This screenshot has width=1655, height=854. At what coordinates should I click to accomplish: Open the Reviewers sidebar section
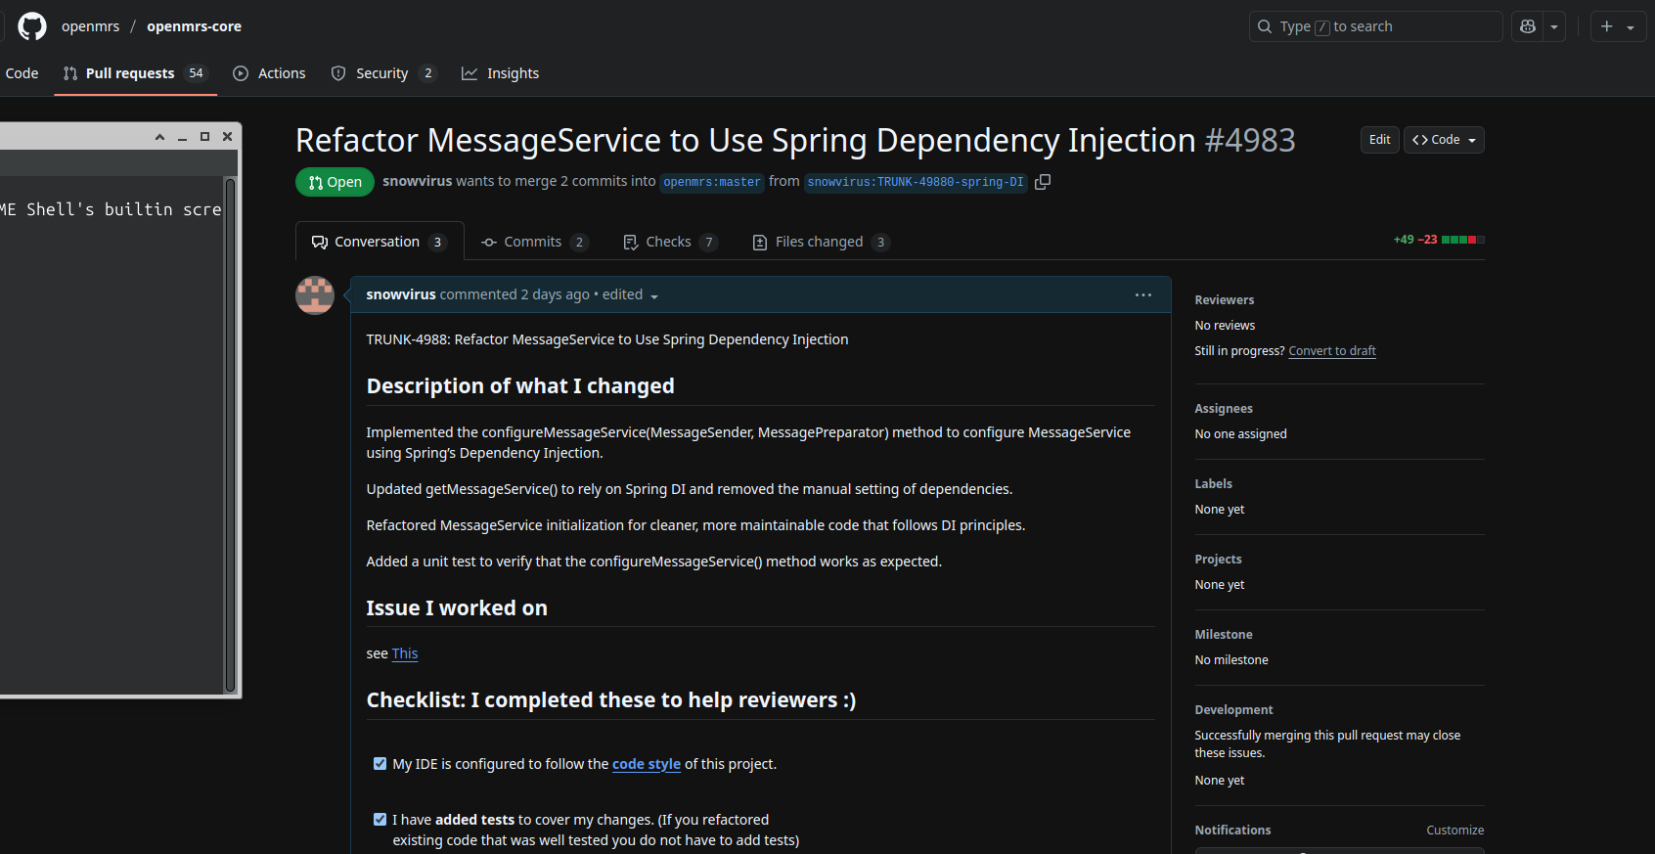(x=1225, y=300)
